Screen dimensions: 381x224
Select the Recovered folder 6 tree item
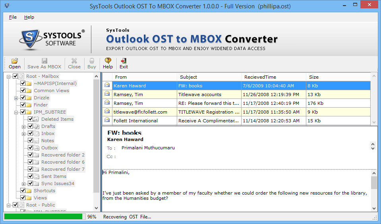(x=63, y=162)
